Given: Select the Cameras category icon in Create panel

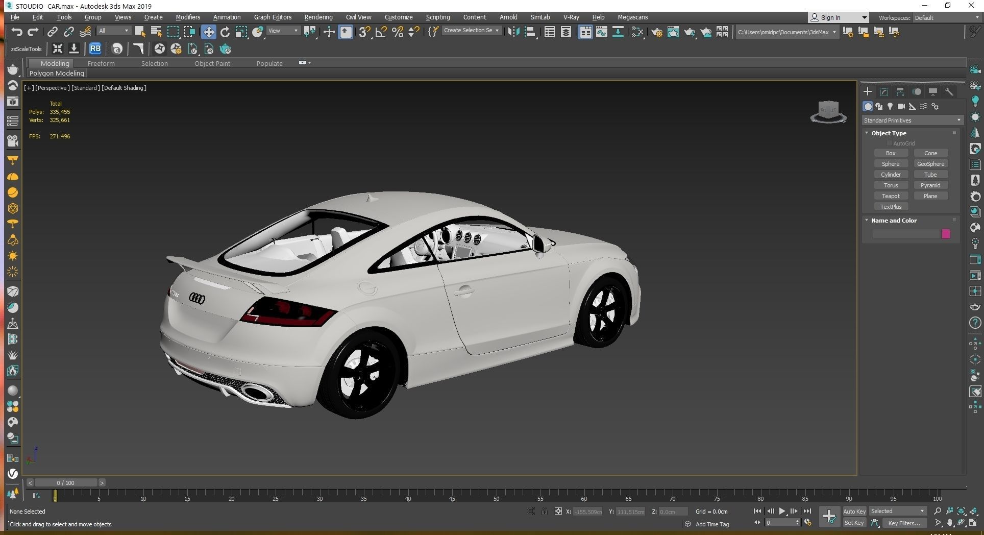Looking at the screenshot, I should tap(901, 106).
